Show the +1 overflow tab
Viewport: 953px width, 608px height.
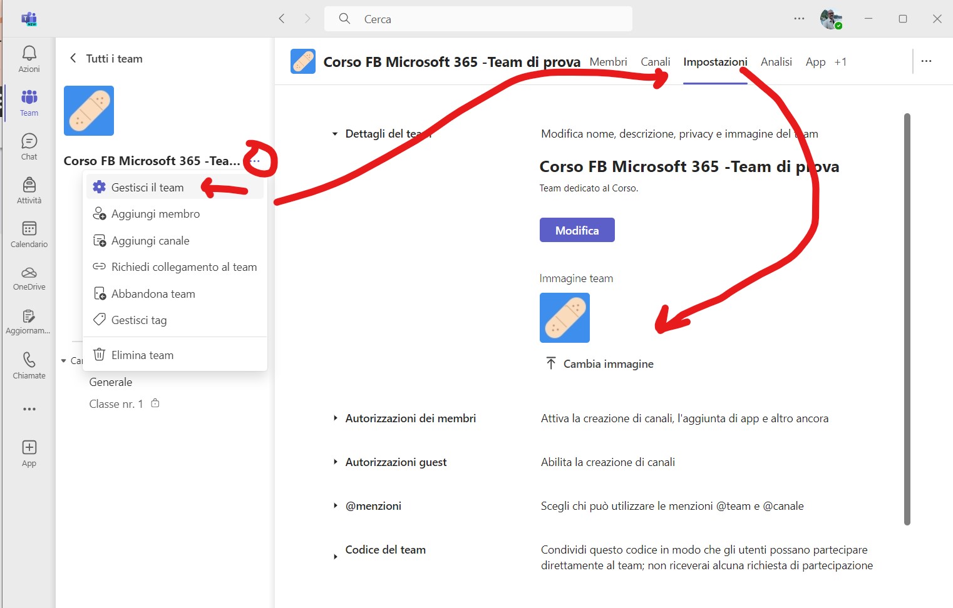pyautogui.click(x=840, y=62)
